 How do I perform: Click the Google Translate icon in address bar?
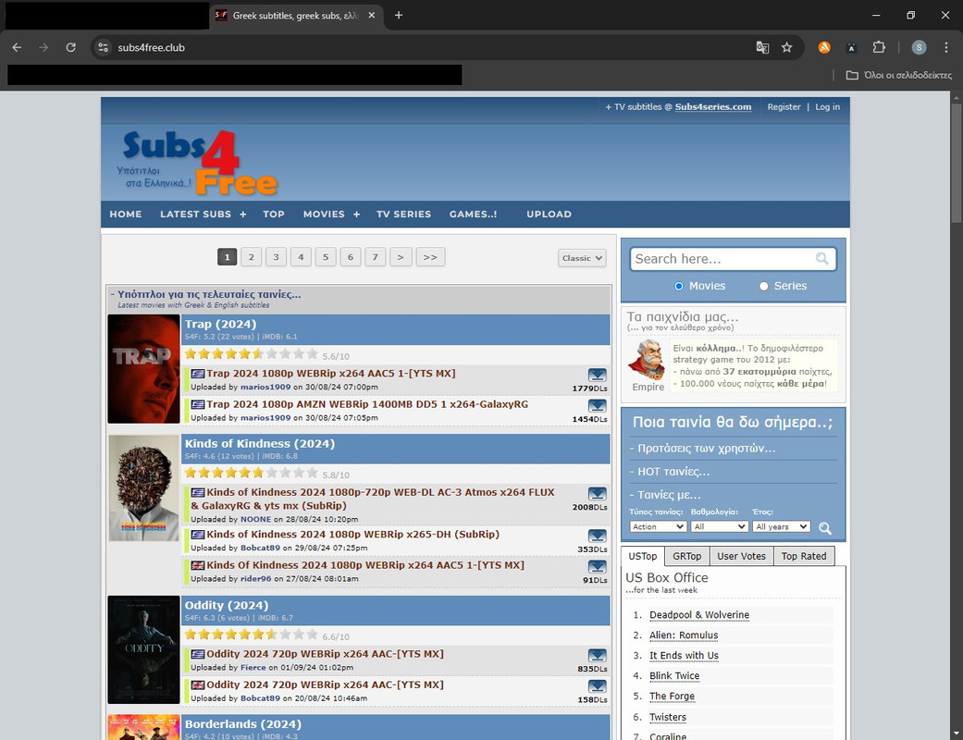click(762, 47)
